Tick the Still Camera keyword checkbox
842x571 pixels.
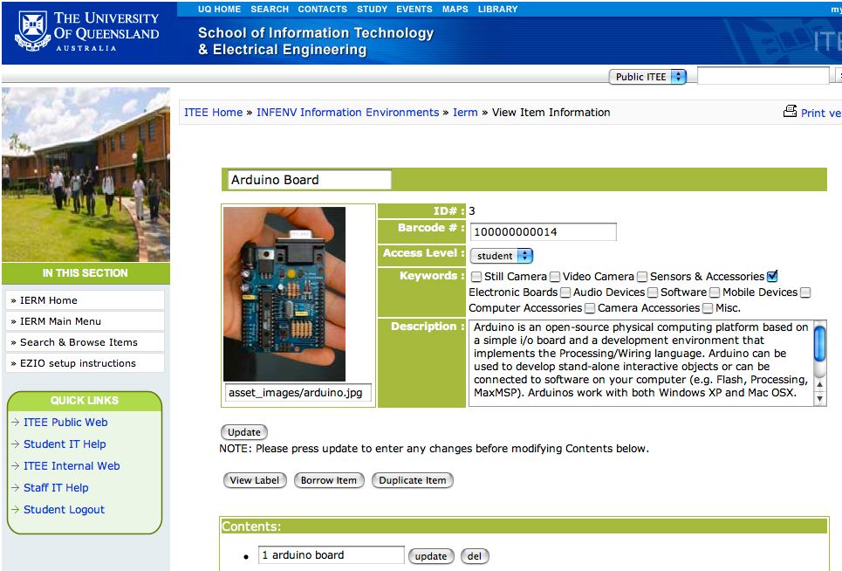(x=476, y=277)
